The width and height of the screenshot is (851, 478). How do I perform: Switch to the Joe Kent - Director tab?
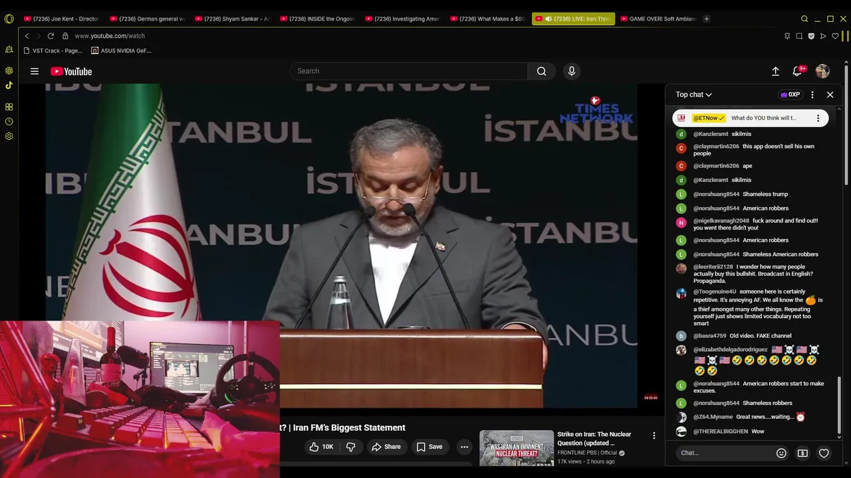point(61,19)
